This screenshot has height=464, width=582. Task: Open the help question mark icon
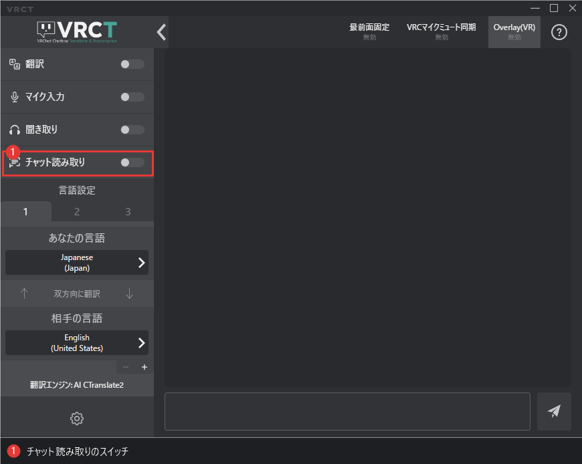click(559, 32)
